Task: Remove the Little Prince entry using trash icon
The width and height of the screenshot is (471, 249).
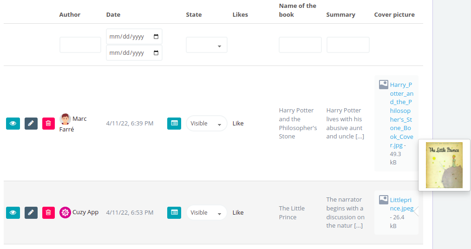Action: click(x=48, y=213)
